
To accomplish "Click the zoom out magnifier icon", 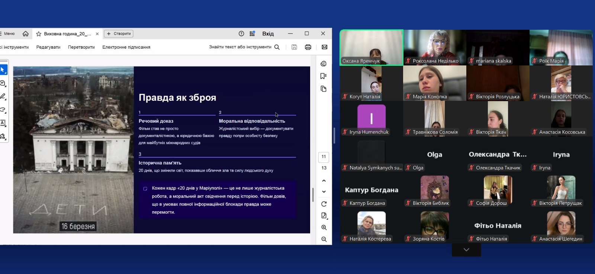I will coord(324,239).
